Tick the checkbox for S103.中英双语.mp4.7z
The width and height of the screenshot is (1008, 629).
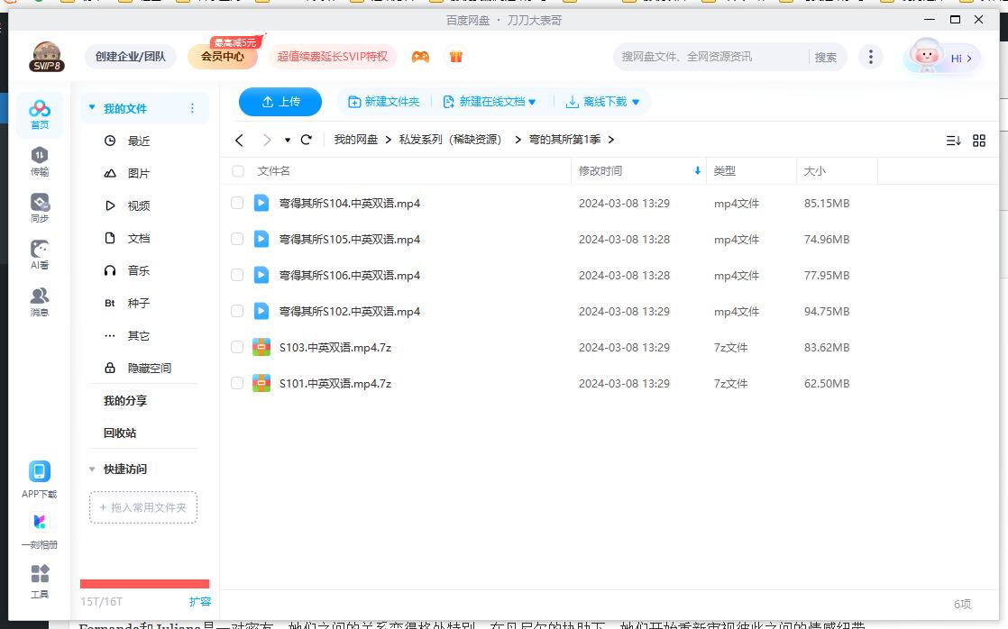point(236,347)
